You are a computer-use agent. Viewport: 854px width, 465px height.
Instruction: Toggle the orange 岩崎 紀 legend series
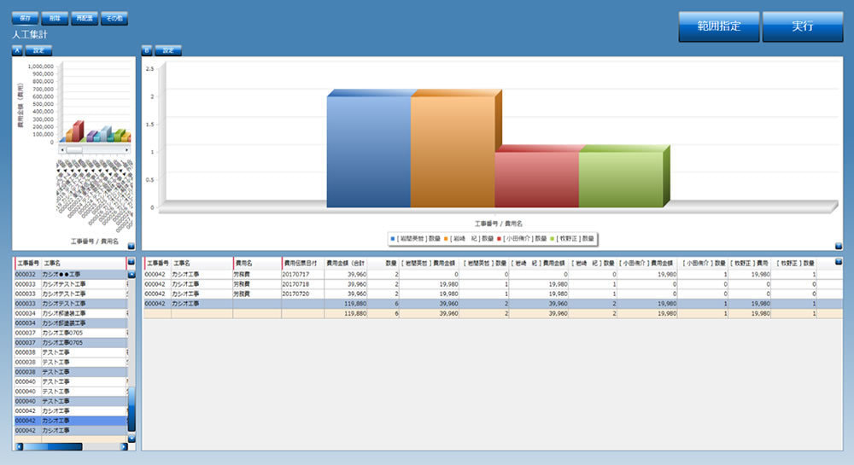click(x=472, y=239)
